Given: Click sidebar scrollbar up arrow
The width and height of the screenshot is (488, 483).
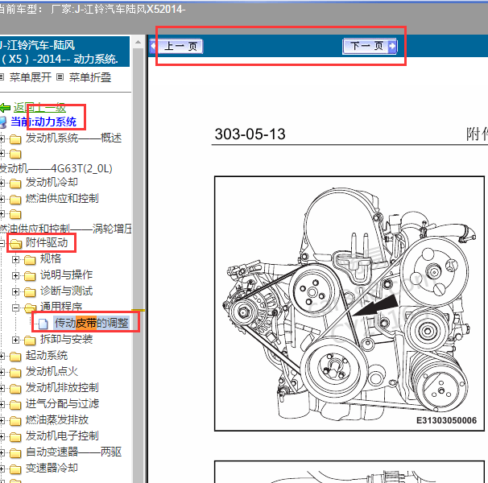Looking at the screenshot, I should [x=138, y=42].
